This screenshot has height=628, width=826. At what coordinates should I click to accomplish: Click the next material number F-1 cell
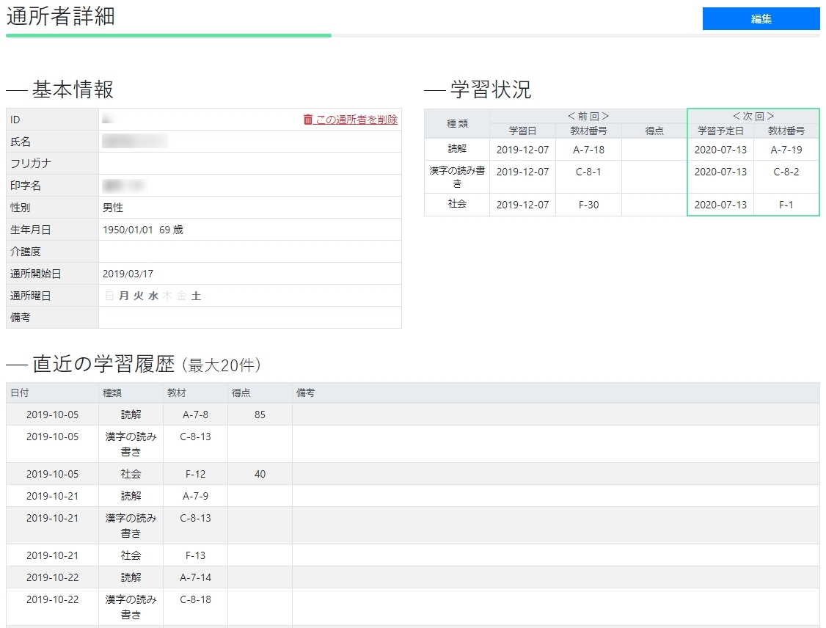(786, 205)
